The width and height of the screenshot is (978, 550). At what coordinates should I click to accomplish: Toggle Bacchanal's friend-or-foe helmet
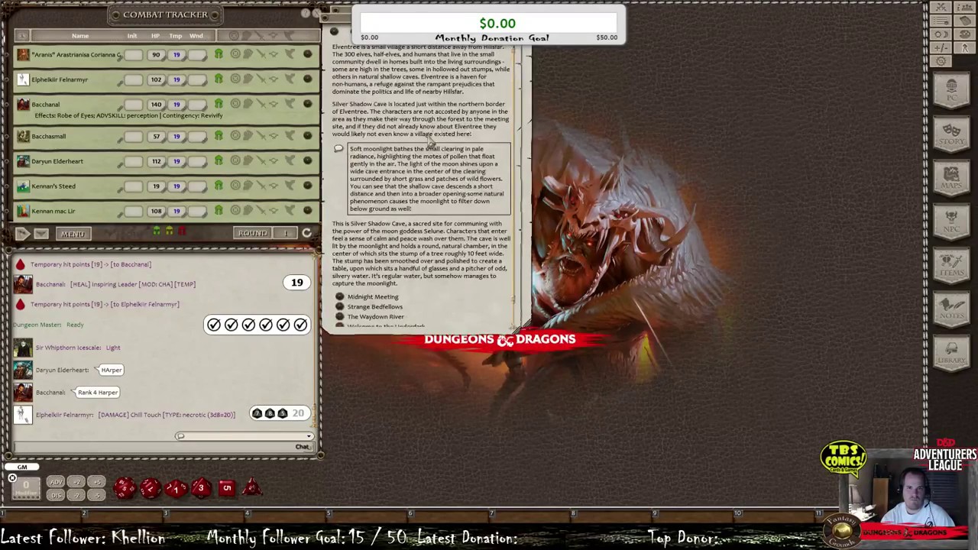[x=219, y=104]
